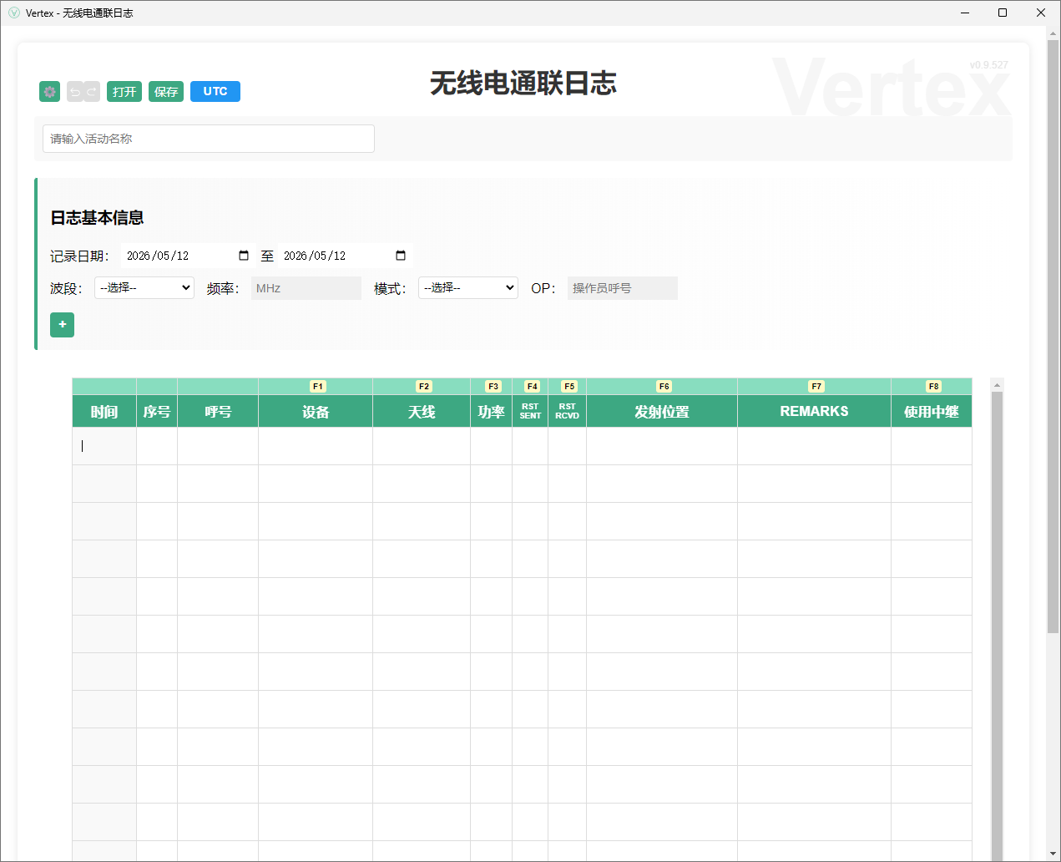Click the 保存 save button
The height and width of the screenshot is (862, 1061).
point(166,92)
